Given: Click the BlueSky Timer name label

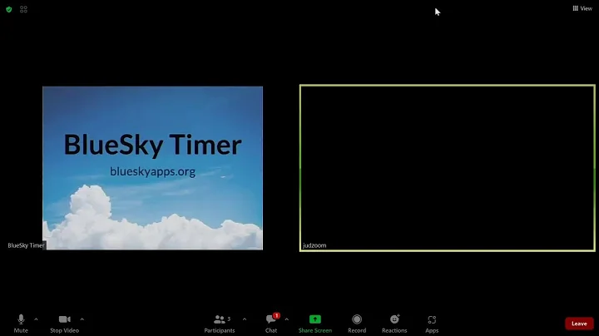Looking at the screenshot, I should pyautogui.click(x=26, y=245).
